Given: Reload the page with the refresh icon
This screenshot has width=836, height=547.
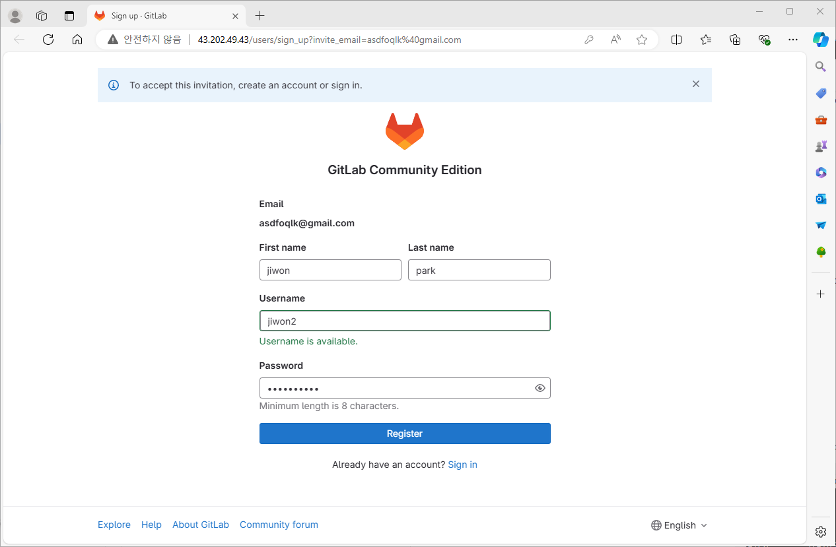Looking at the screenshot, I should pos(48,40).
